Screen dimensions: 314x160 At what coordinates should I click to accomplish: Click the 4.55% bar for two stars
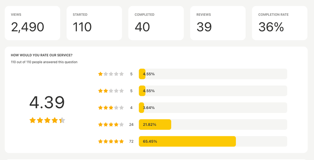(213, 91)
